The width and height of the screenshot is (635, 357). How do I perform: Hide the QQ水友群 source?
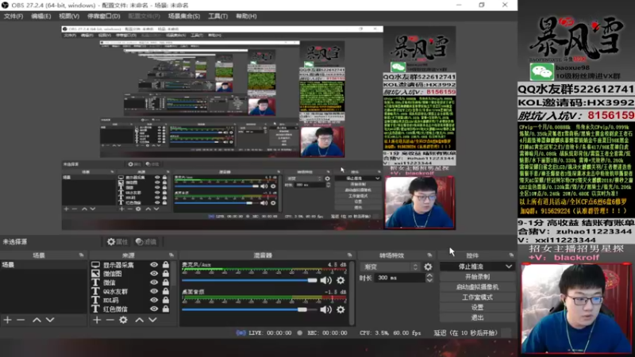[154, 291]
